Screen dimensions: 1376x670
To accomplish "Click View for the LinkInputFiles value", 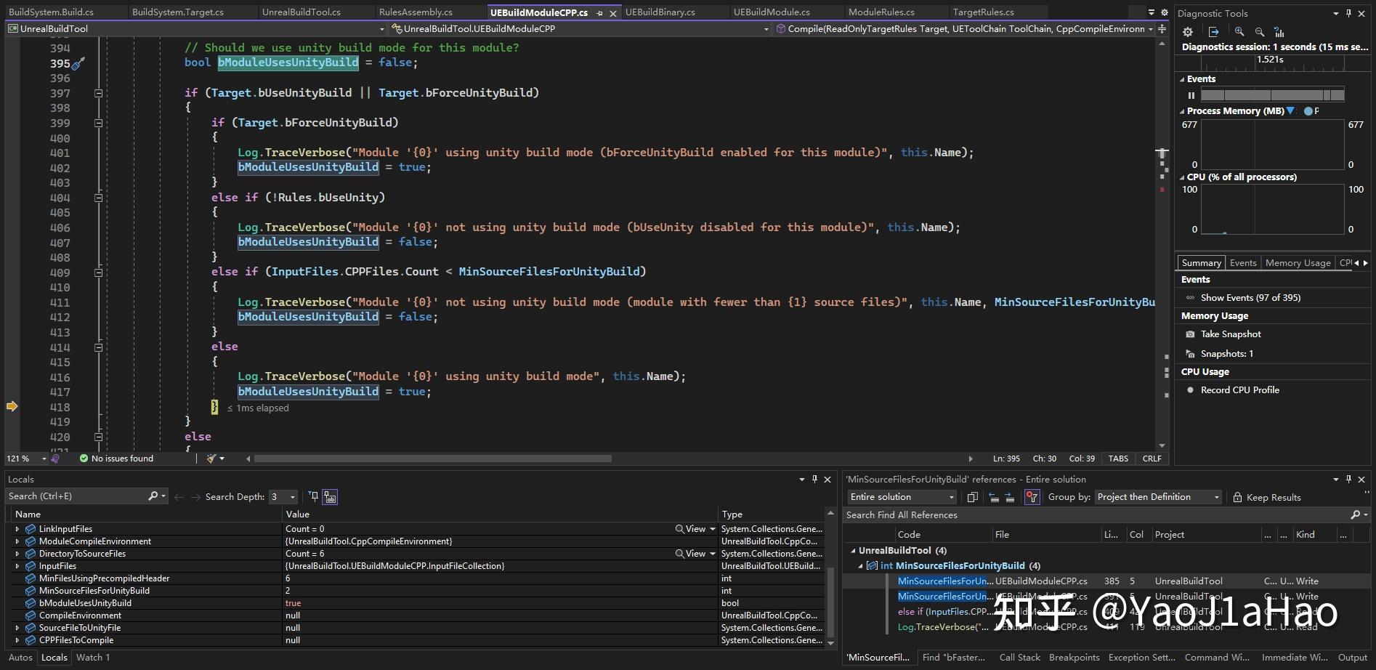I will click(x=694, y=528).
